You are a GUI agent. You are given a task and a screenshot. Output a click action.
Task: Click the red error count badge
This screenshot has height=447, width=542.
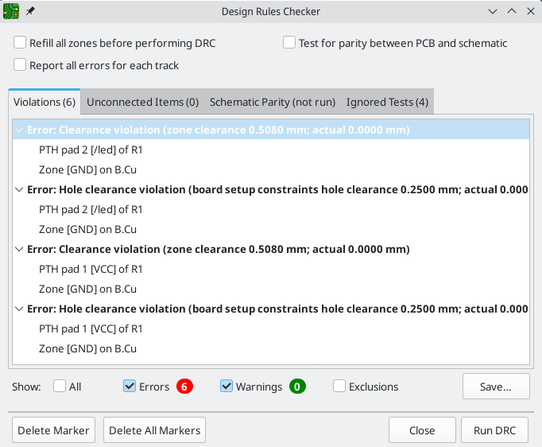click(184, 387)
